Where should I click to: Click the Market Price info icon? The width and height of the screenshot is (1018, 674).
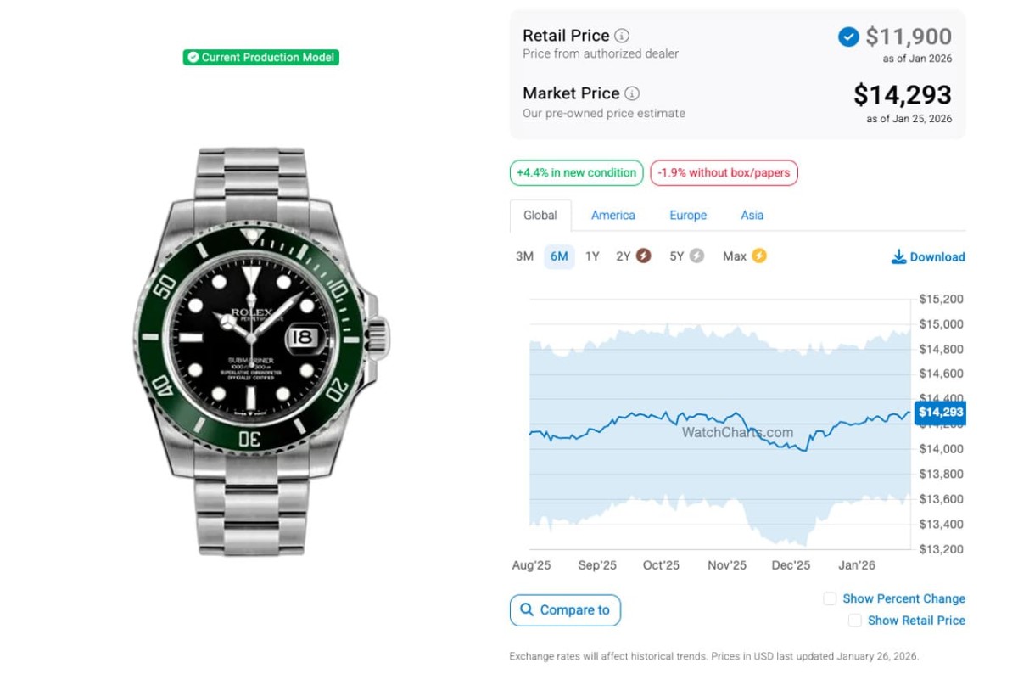click(632, 93)
